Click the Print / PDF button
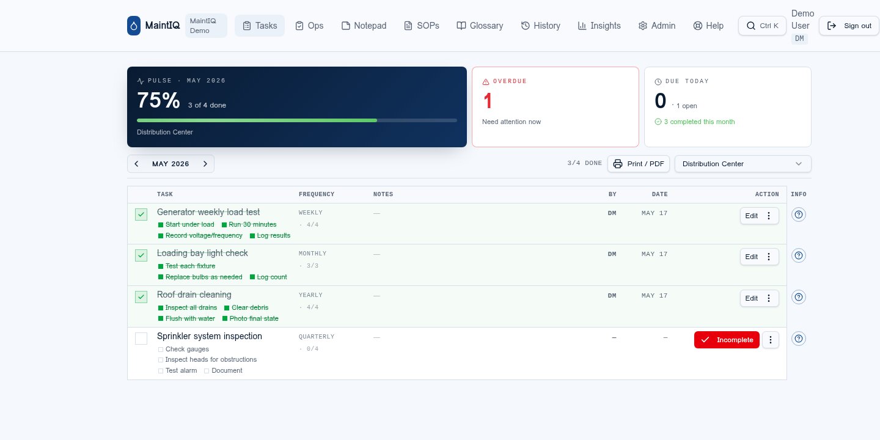Image resolution: width=880 pixels, height=440 pixels. [639, 164]
